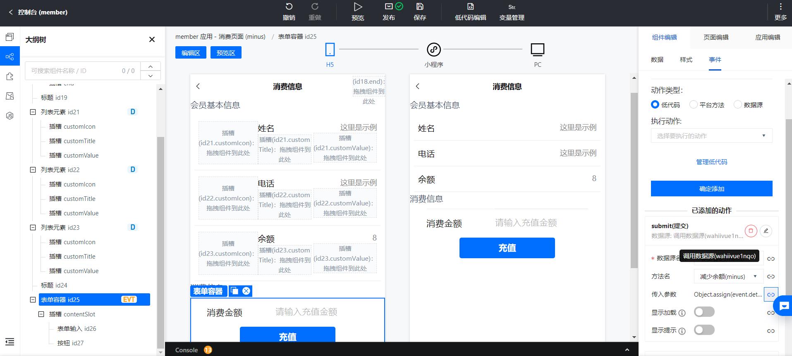792x356 pixels.
Task: Open the JS code icon in sidebar
Action: point(10,116)
